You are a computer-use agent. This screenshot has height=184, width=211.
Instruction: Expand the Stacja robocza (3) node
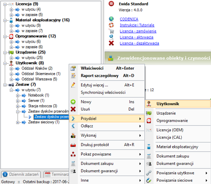point(18,106)
